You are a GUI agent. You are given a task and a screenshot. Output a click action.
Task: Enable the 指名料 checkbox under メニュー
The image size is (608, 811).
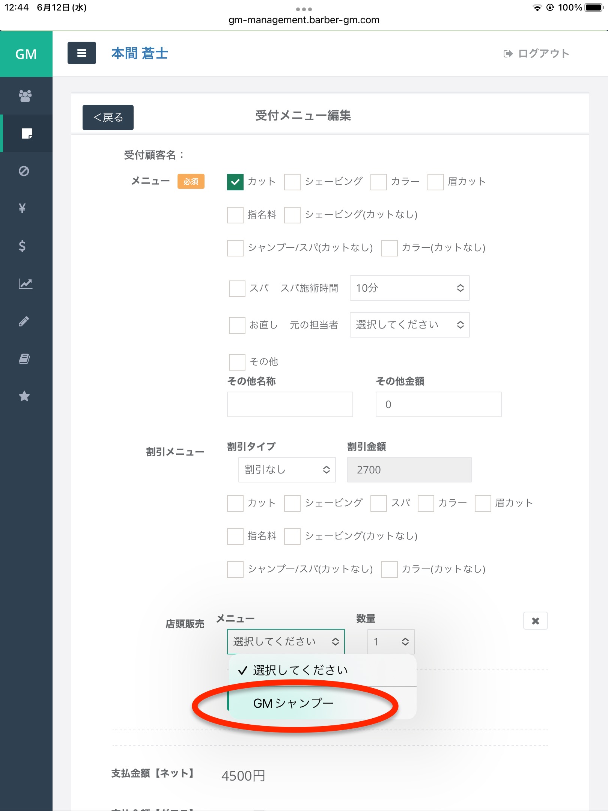235,215
